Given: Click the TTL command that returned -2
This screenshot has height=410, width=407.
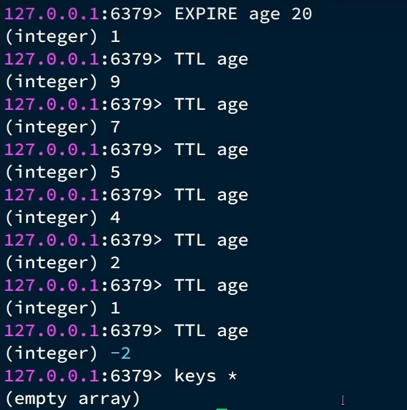Looking at the screenshot, I should click(211, 331).
